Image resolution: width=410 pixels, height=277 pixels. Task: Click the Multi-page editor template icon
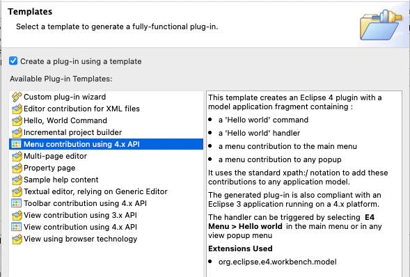pyautogui.click(x=17, y=156)
